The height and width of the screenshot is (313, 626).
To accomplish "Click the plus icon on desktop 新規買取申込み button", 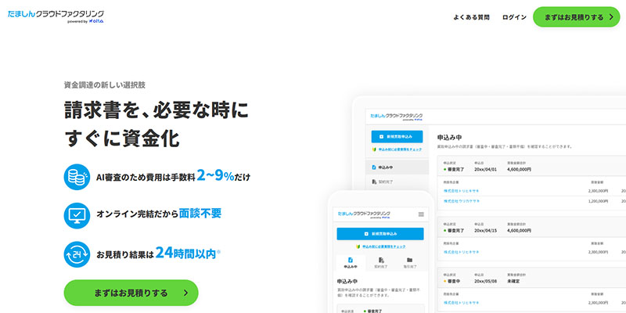I will 381,136.
